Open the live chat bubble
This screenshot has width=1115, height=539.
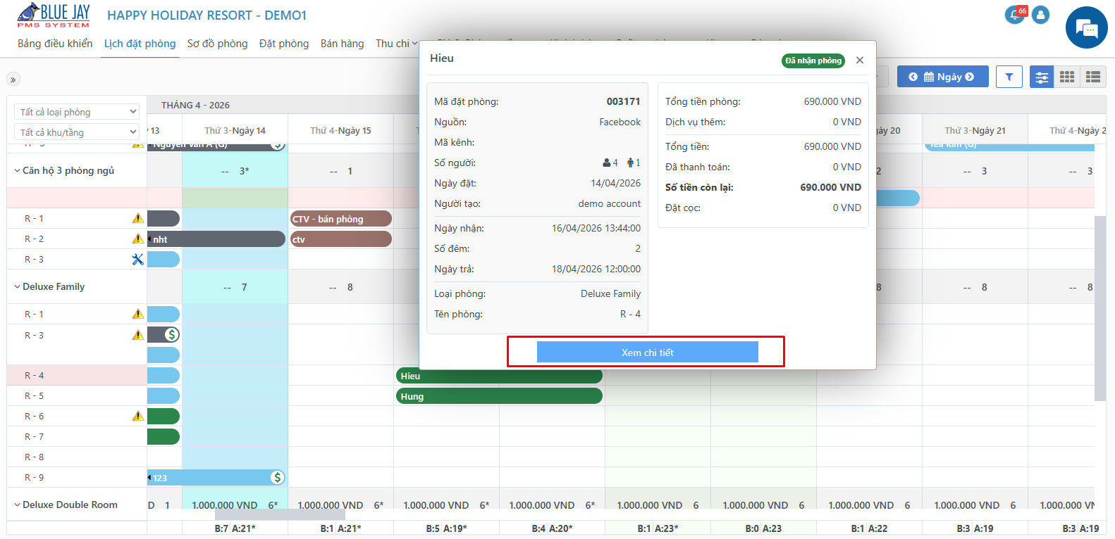click(1087, 27)
